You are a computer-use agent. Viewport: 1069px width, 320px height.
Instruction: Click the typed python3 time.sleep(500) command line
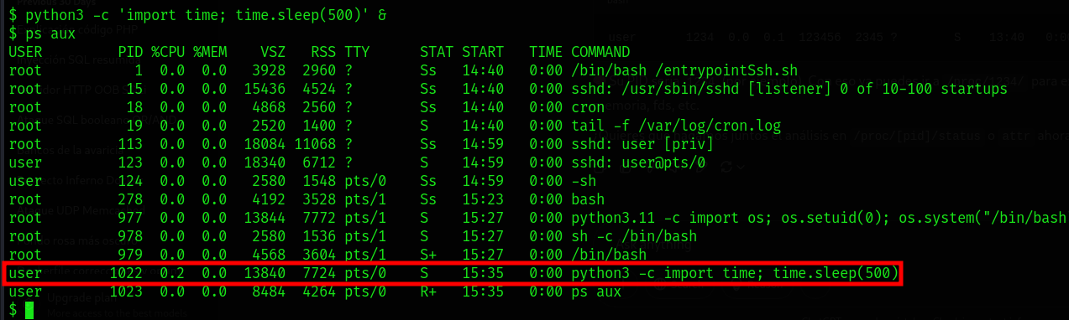click(206, 15)
